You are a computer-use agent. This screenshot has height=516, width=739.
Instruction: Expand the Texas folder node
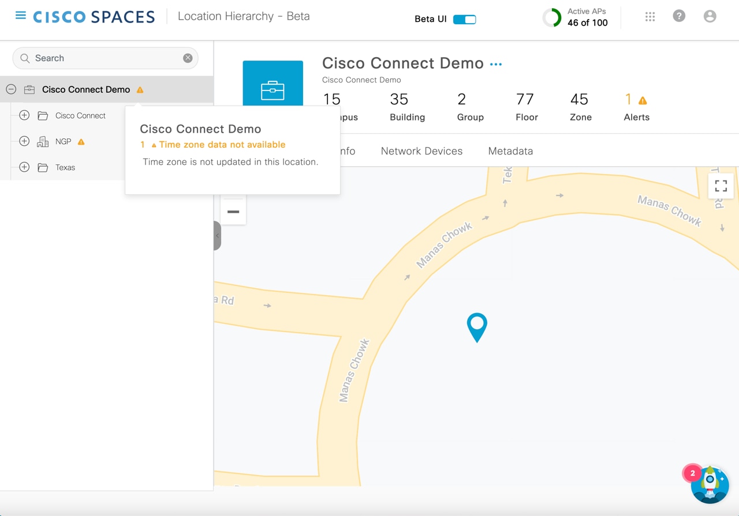pos(24,167)
